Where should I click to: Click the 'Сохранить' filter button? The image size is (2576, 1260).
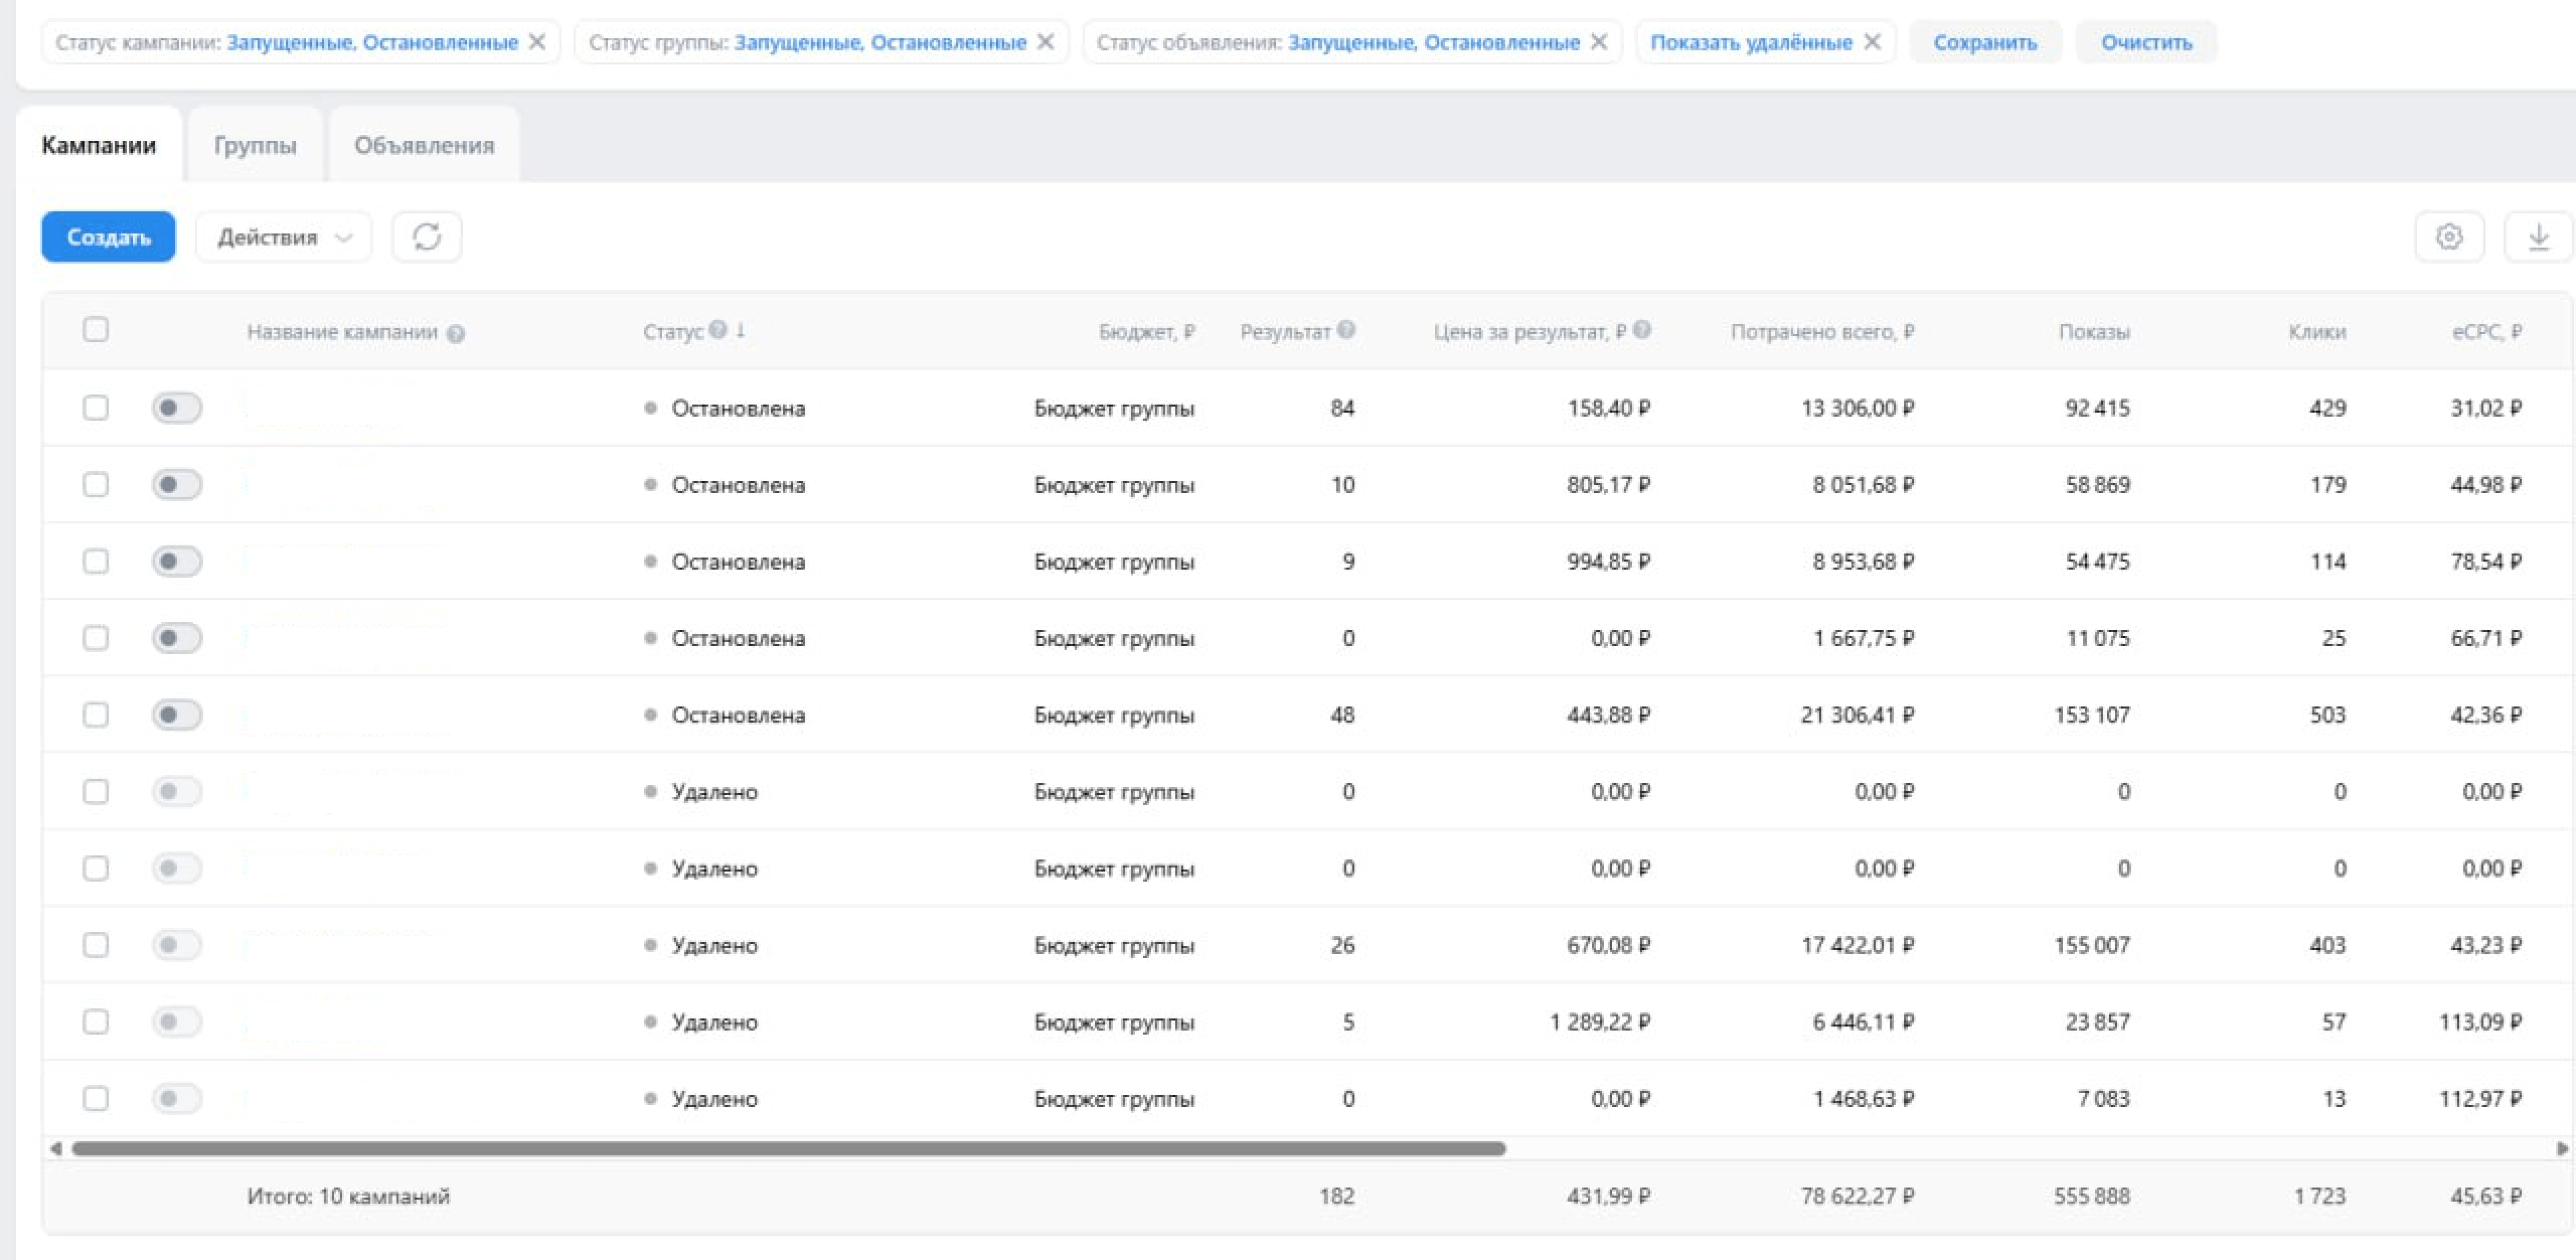point(1985,42)
